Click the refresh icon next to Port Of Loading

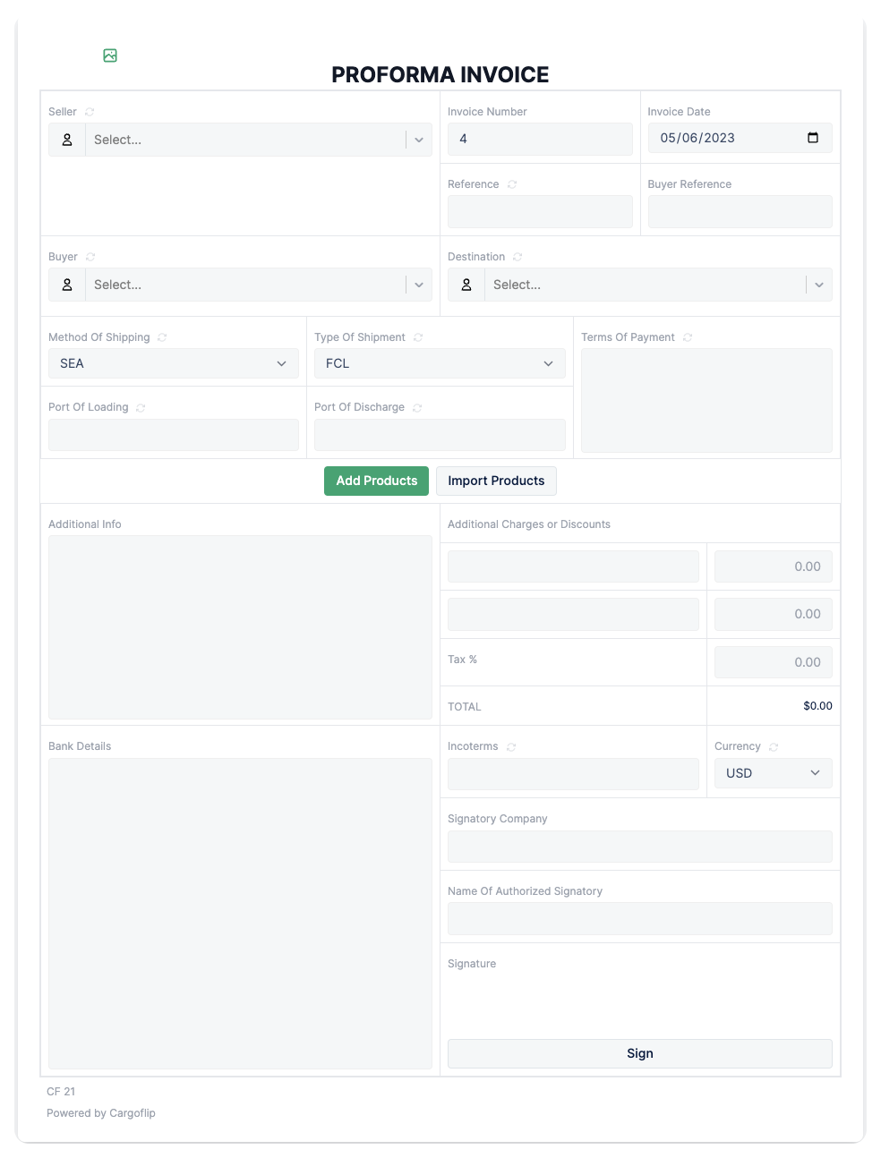(x=140, y=407)
